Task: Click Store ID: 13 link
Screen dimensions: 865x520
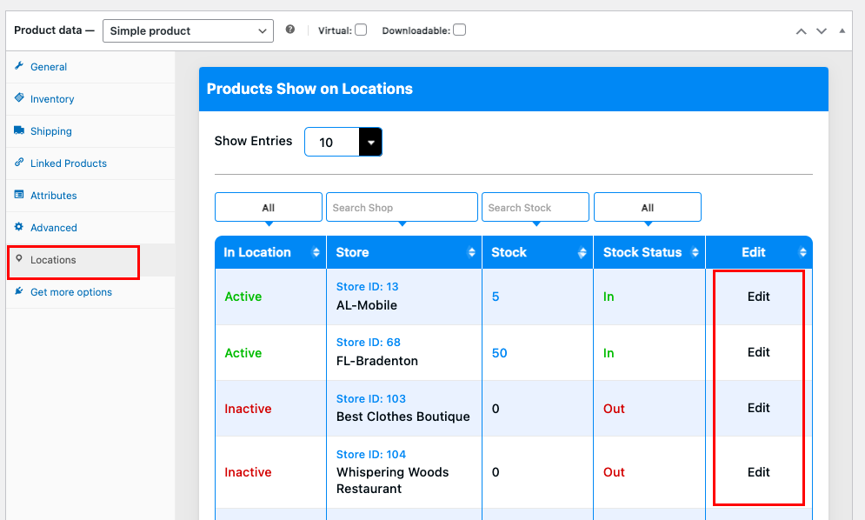Action: pyautogui.click(x=368, y=286)
